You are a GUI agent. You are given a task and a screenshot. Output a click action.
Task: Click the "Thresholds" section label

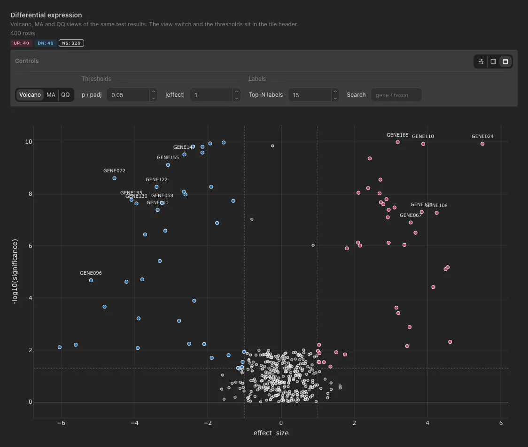[96, 79]
